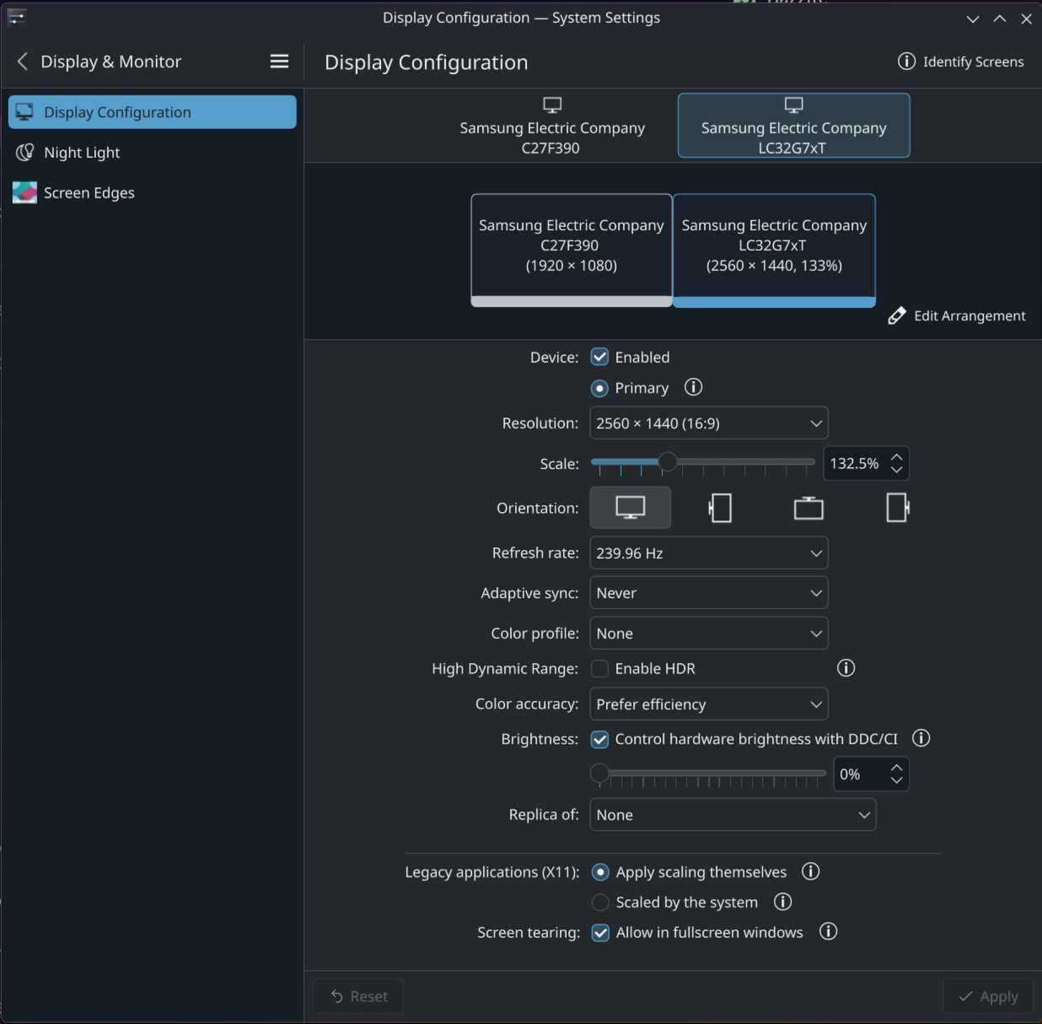Click the Night Light moon icon

(x=24, y=153)
